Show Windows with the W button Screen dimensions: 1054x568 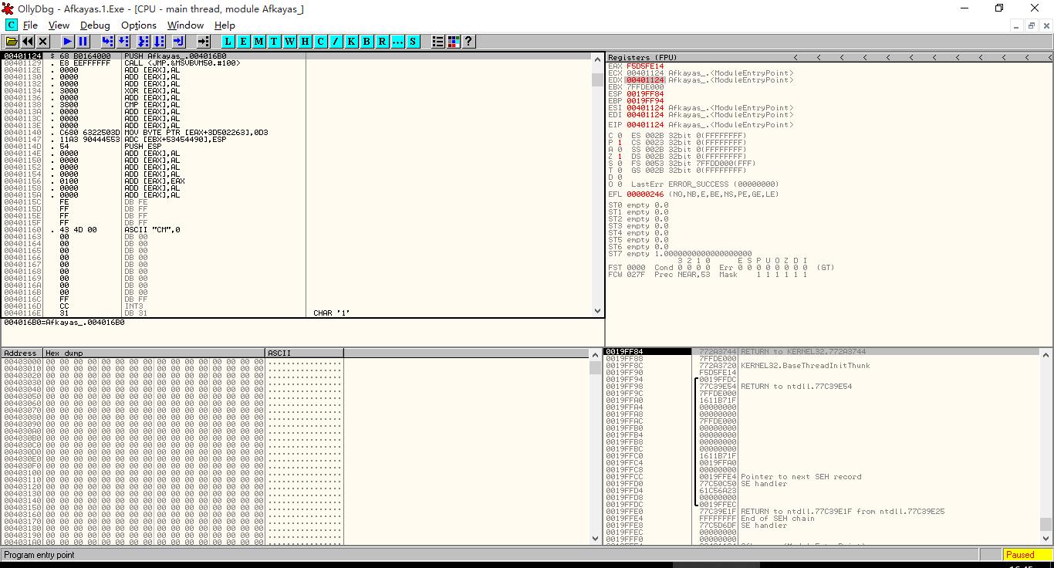pos(290,42)
